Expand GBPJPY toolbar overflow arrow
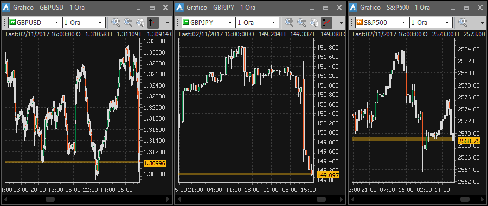Viewport: 488px width, 206px height. coord(342,23)
